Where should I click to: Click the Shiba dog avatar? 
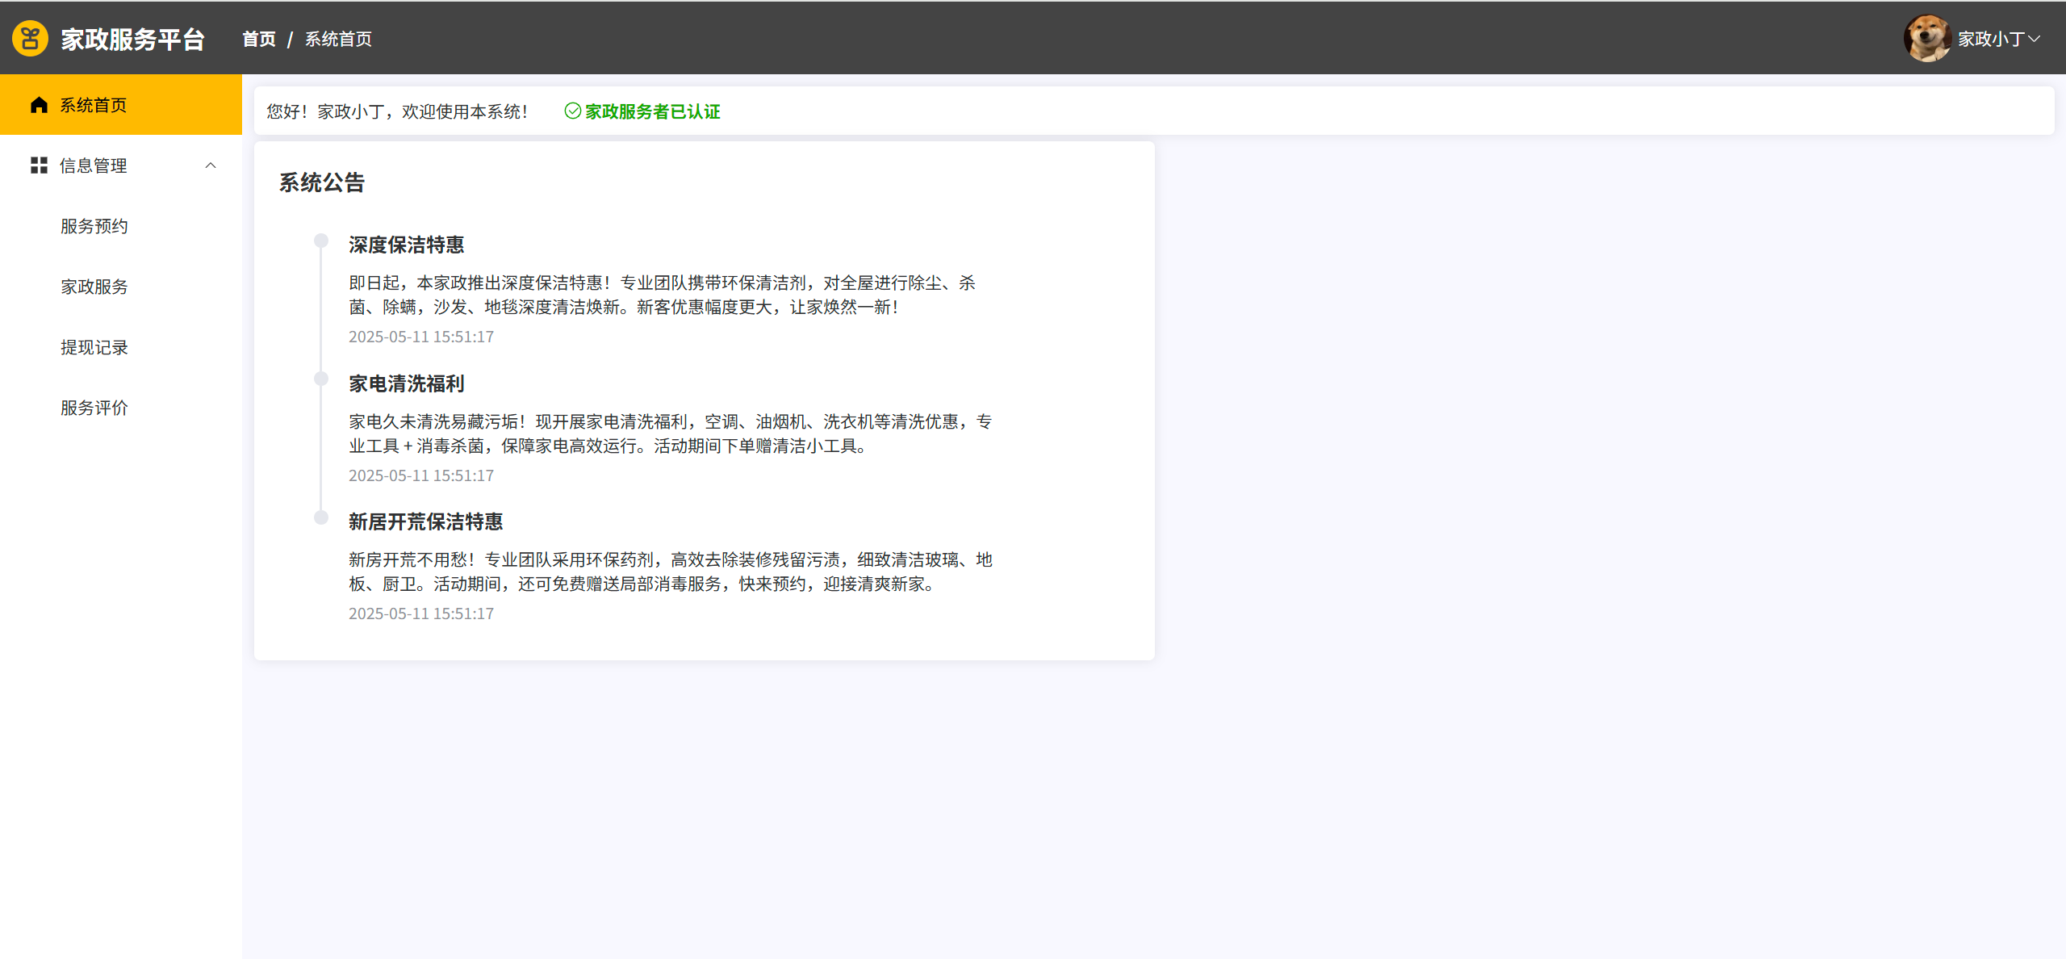(1926, 39)
